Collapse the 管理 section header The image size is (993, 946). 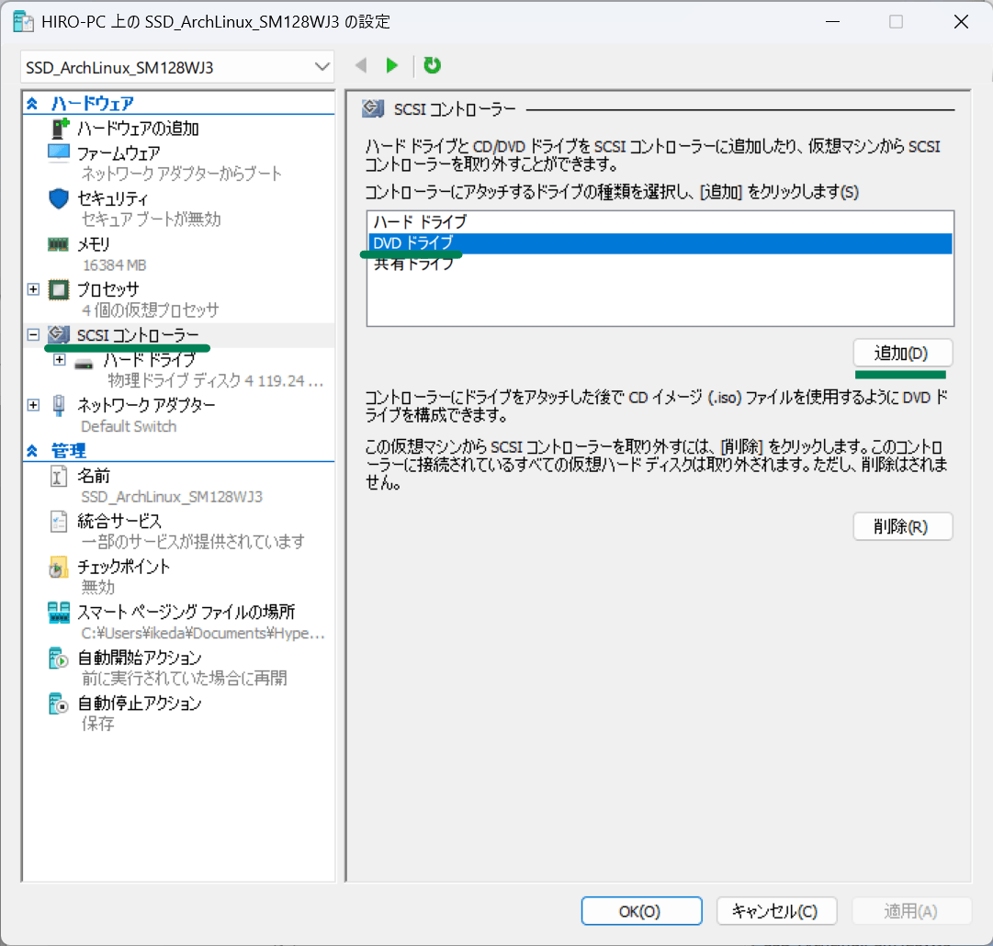33,451
